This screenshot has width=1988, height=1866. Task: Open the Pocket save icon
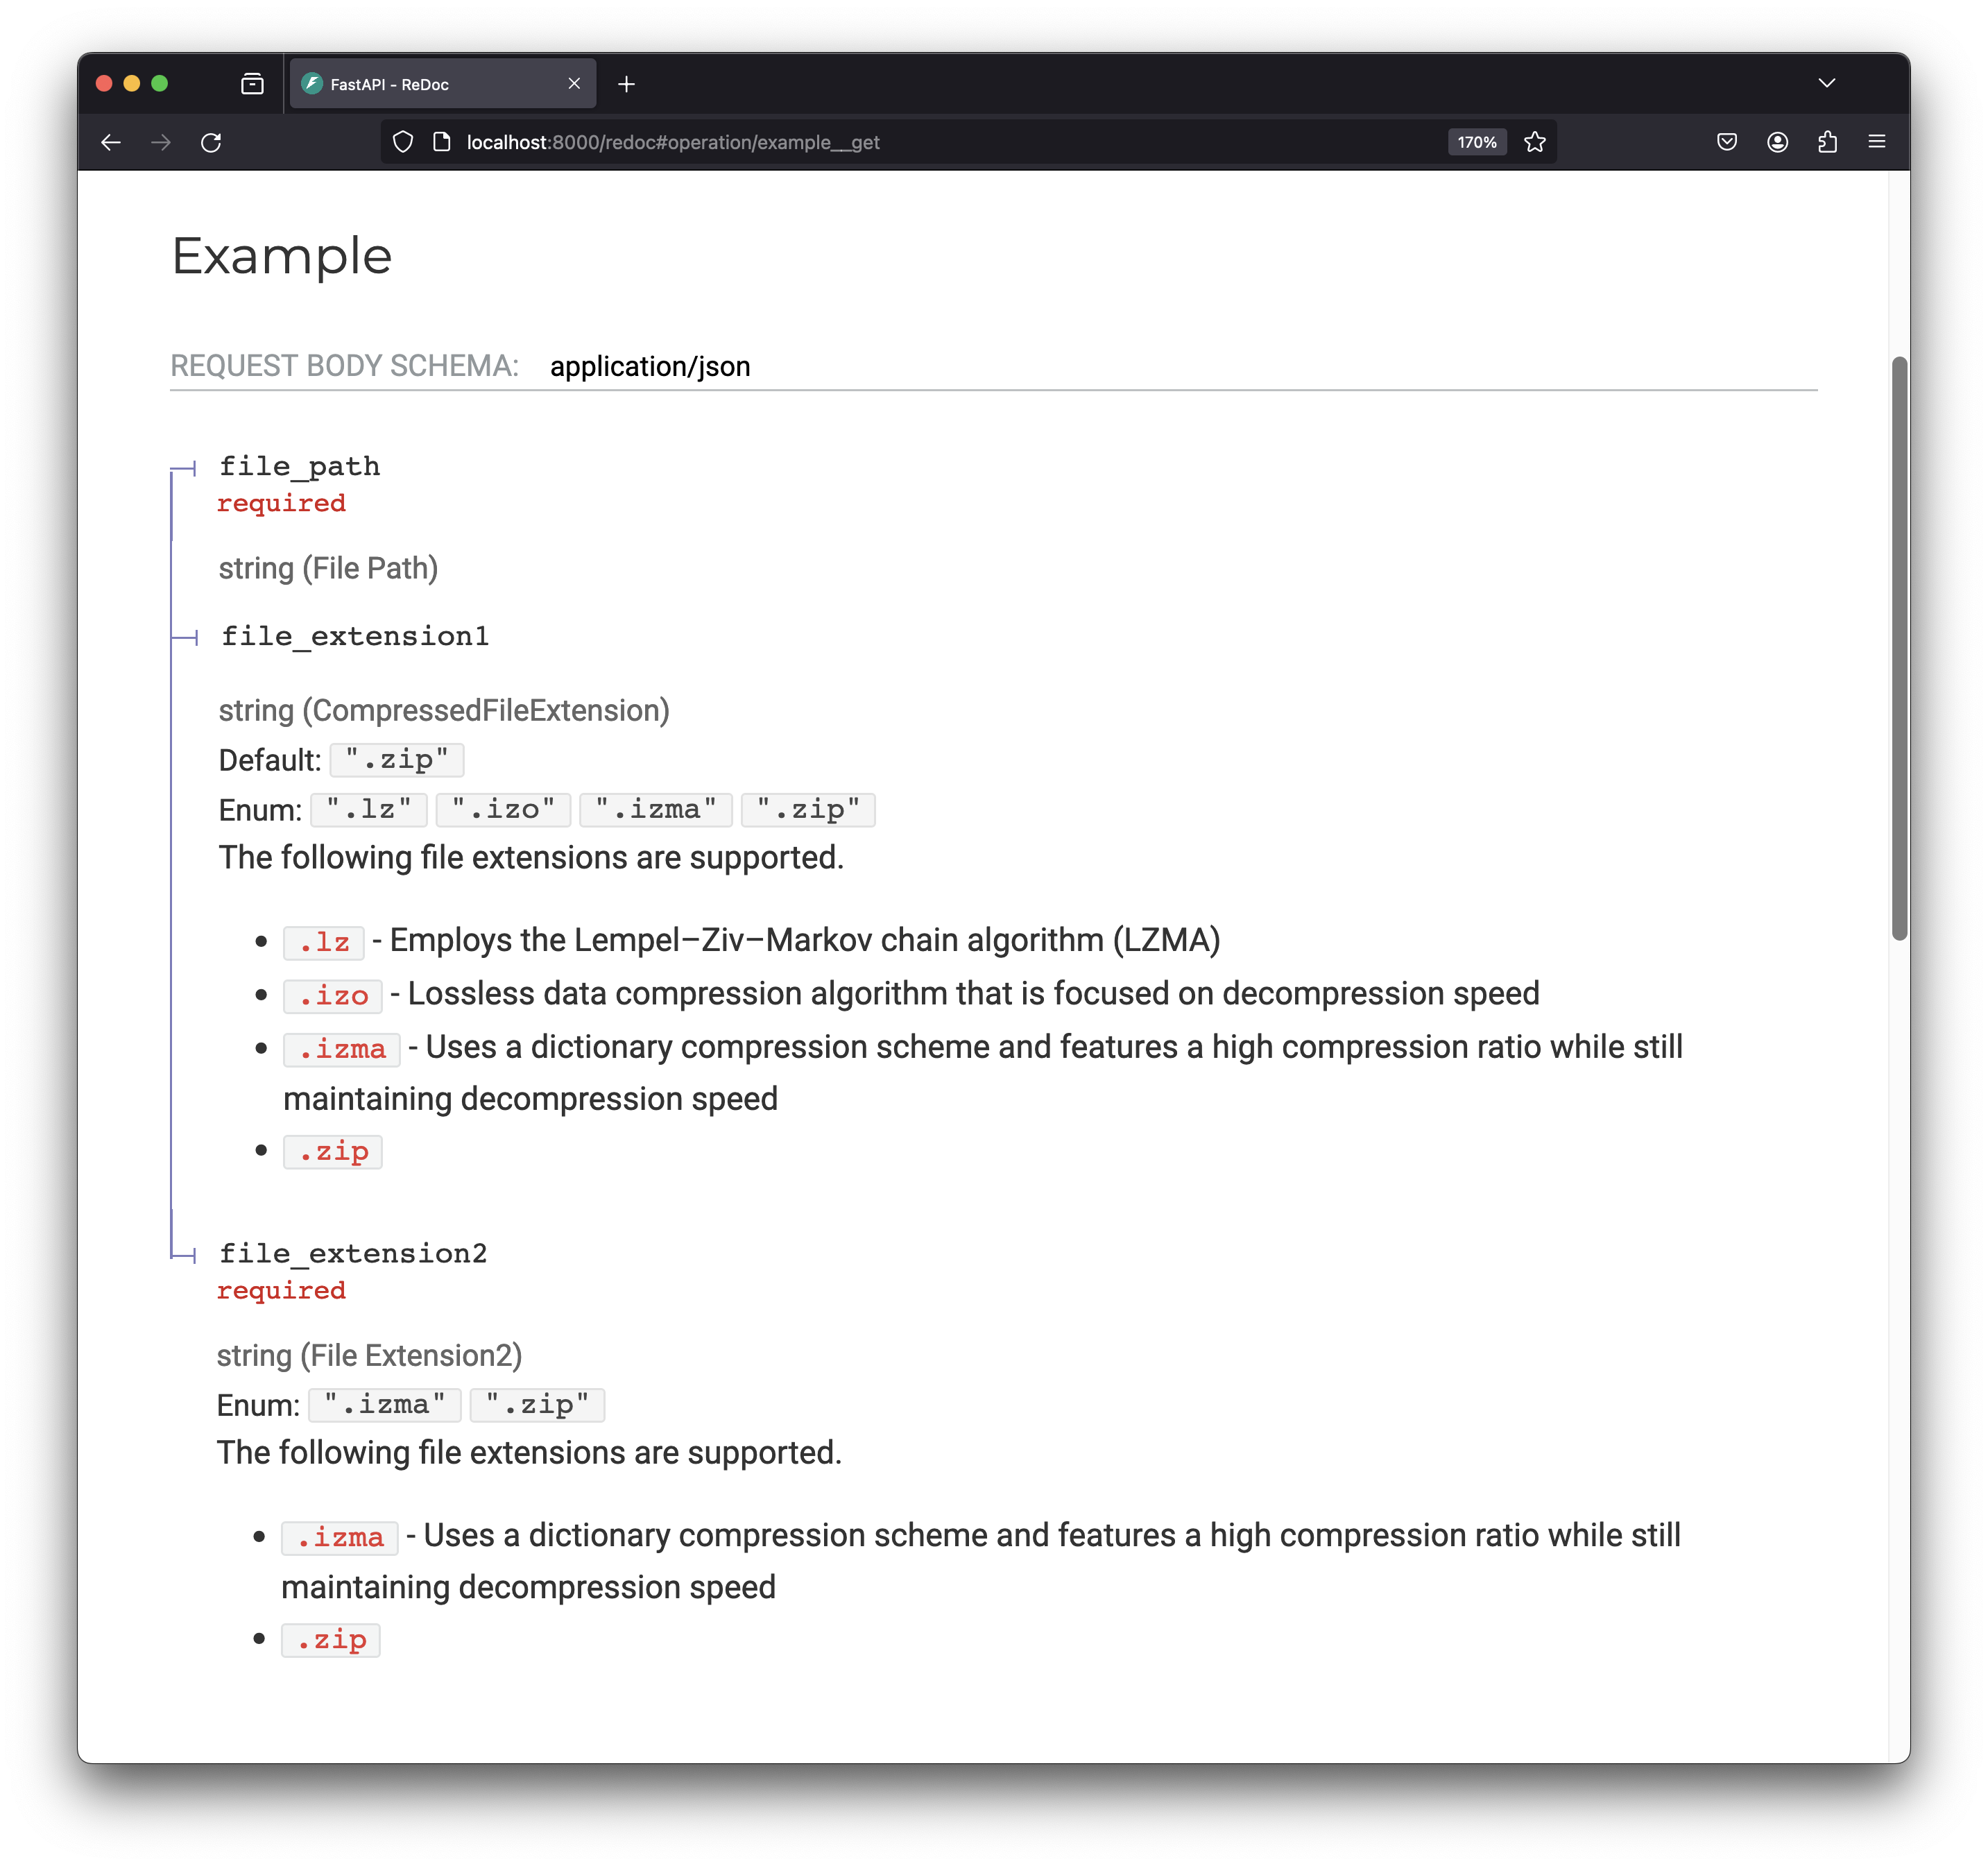[x=1727, y=143]
